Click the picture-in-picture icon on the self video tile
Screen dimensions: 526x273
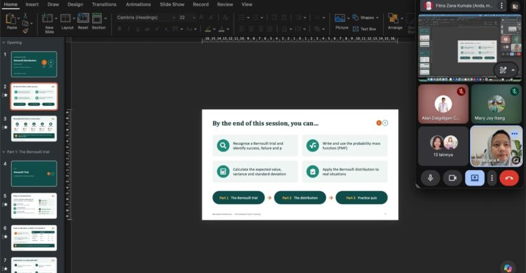pos(516,160)
